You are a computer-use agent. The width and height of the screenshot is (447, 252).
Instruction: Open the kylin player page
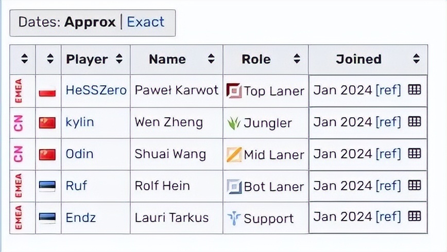click(80, 122)
